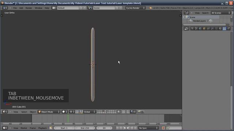Switch to Modifiers properties tab

[x=212, y=29]
